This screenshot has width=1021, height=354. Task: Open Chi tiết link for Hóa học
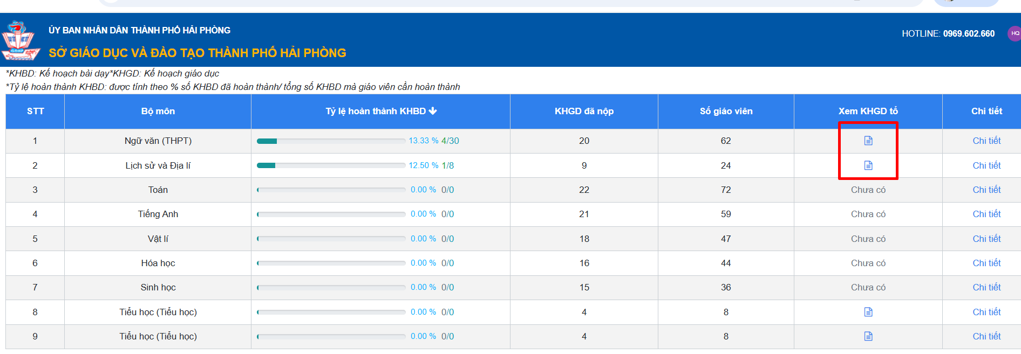(x=986, y=263)
